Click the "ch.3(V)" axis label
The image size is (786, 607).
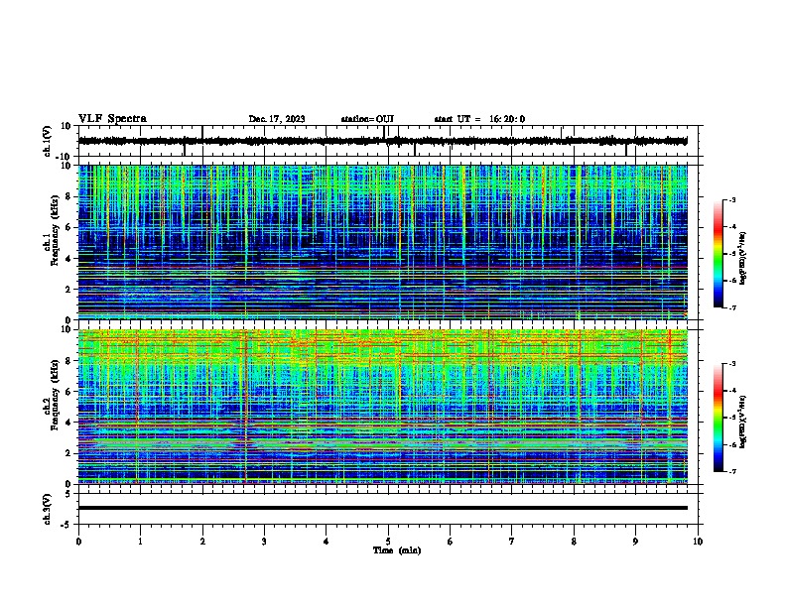click(x=48, y=510)
